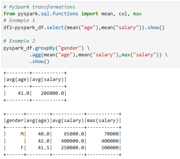Click the last '.show()' line
180x159 pixels.
coord(39,62)
